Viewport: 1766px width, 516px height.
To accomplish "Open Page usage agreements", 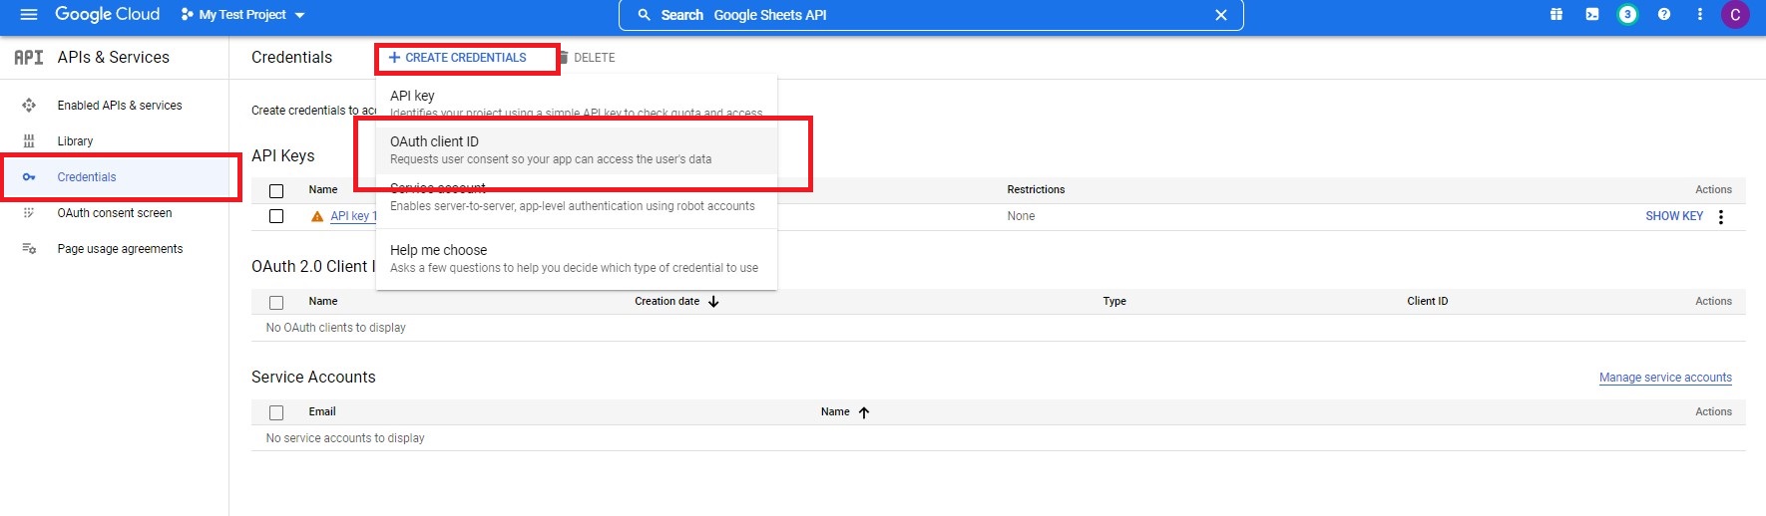I will pyautogui.click(x=120, y=249).
